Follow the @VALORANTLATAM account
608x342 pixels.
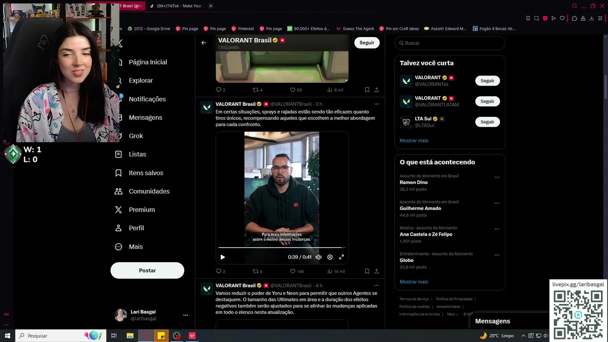point(487,101)
